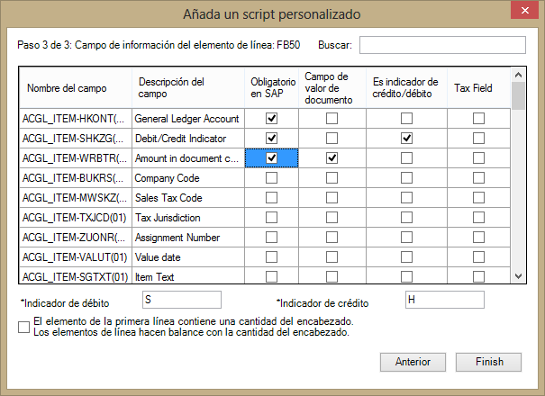Click the table scrollbar up arrow
Image resolution: width=545 pixels, height=396 pixels.
click(518, 75)
